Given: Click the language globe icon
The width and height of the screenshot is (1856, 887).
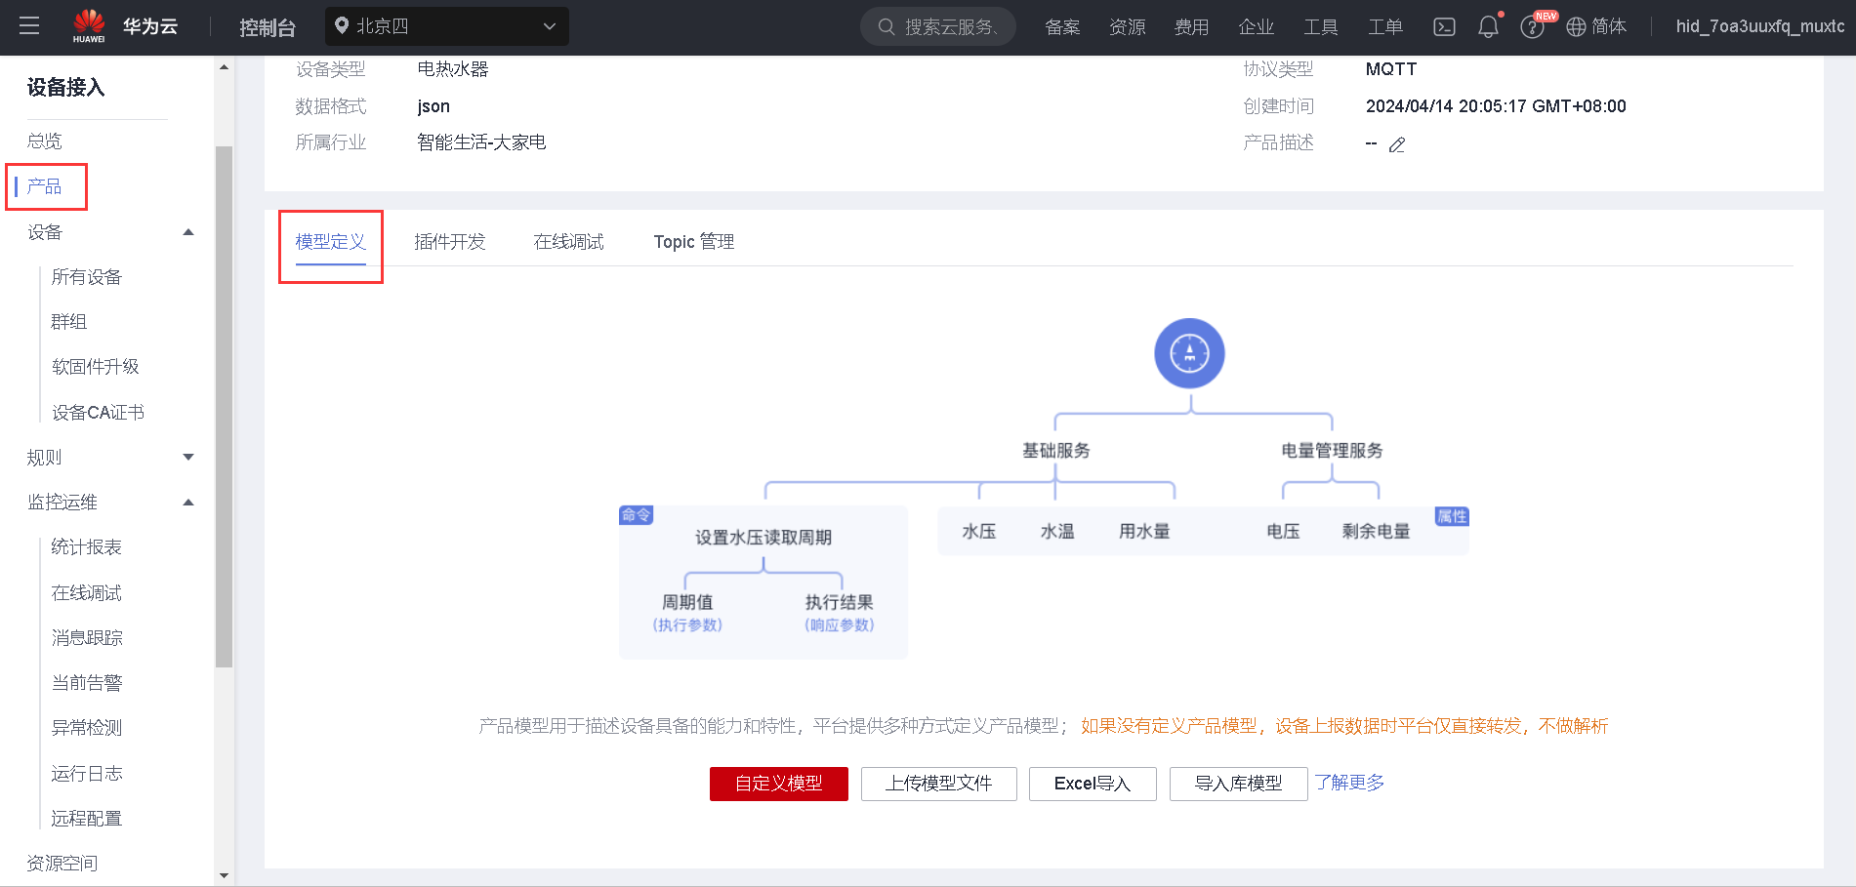Looking at the screenshot, I should (x=1576, y=27).
